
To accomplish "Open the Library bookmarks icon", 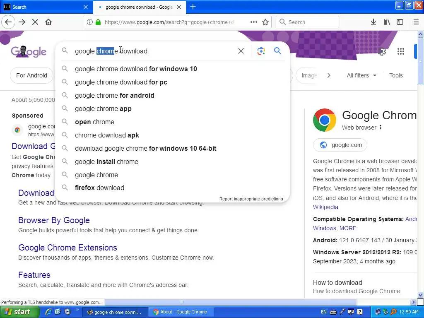I will pos(387,22).
